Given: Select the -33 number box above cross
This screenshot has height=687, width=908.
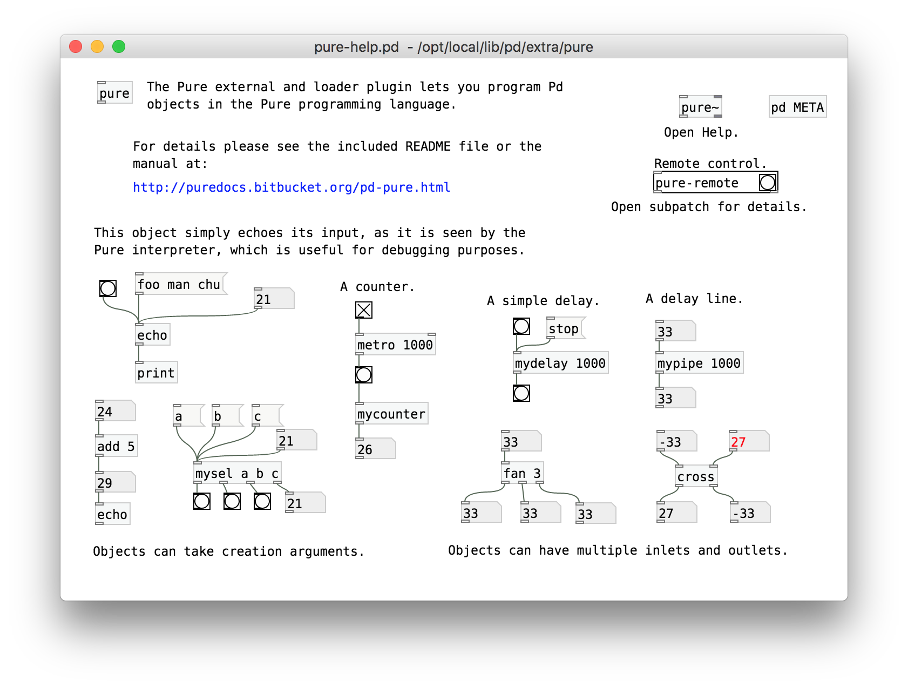Looking at the screenshot, I should coord(677,442).
